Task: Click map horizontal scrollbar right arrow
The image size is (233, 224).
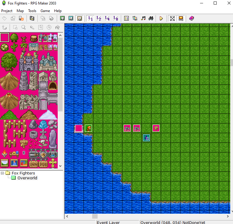Action: (228, 216)
